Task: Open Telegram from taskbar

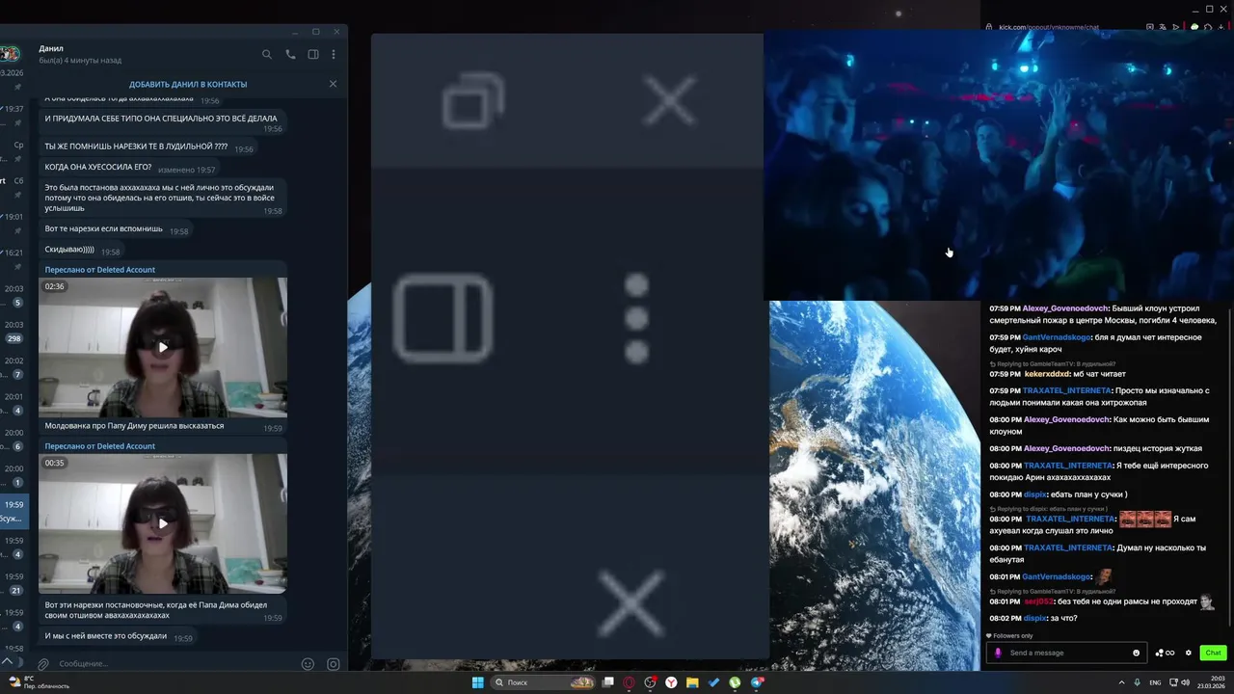Action: 757,682
